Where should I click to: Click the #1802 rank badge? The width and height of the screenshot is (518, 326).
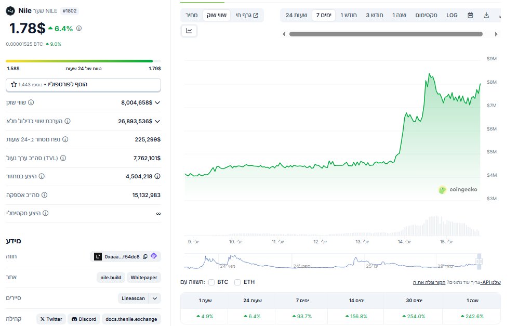[70, 11]
